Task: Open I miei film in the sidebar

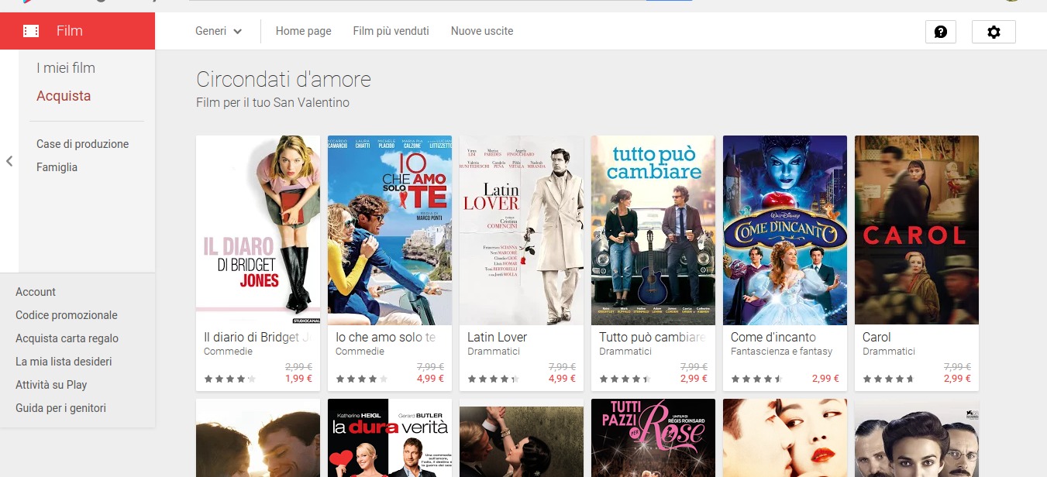Action: pos(66,68)
